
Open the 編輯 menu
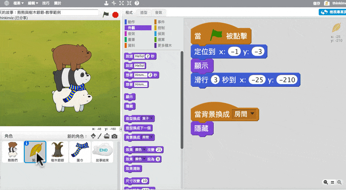(x=33, y=3)
